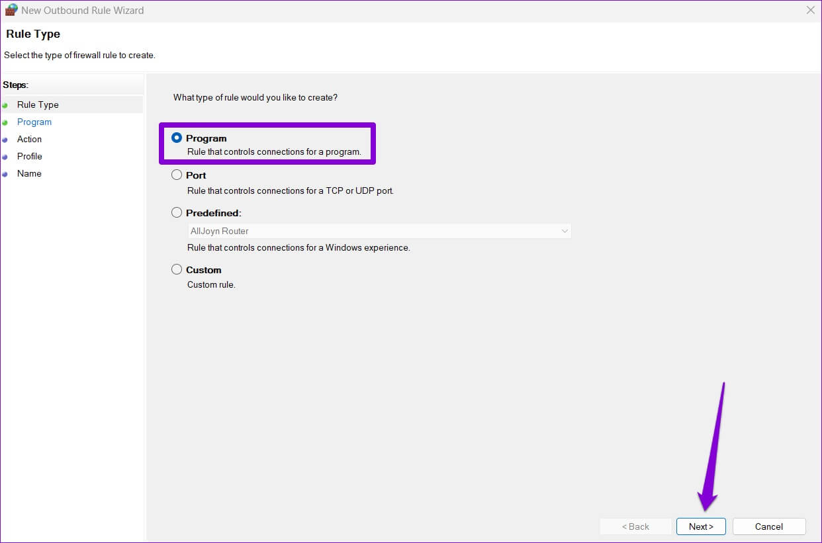The width and height of the screenshot is (822, 543).
Task: Cancel the outbound rule wizard
Action: coord(768,526)
